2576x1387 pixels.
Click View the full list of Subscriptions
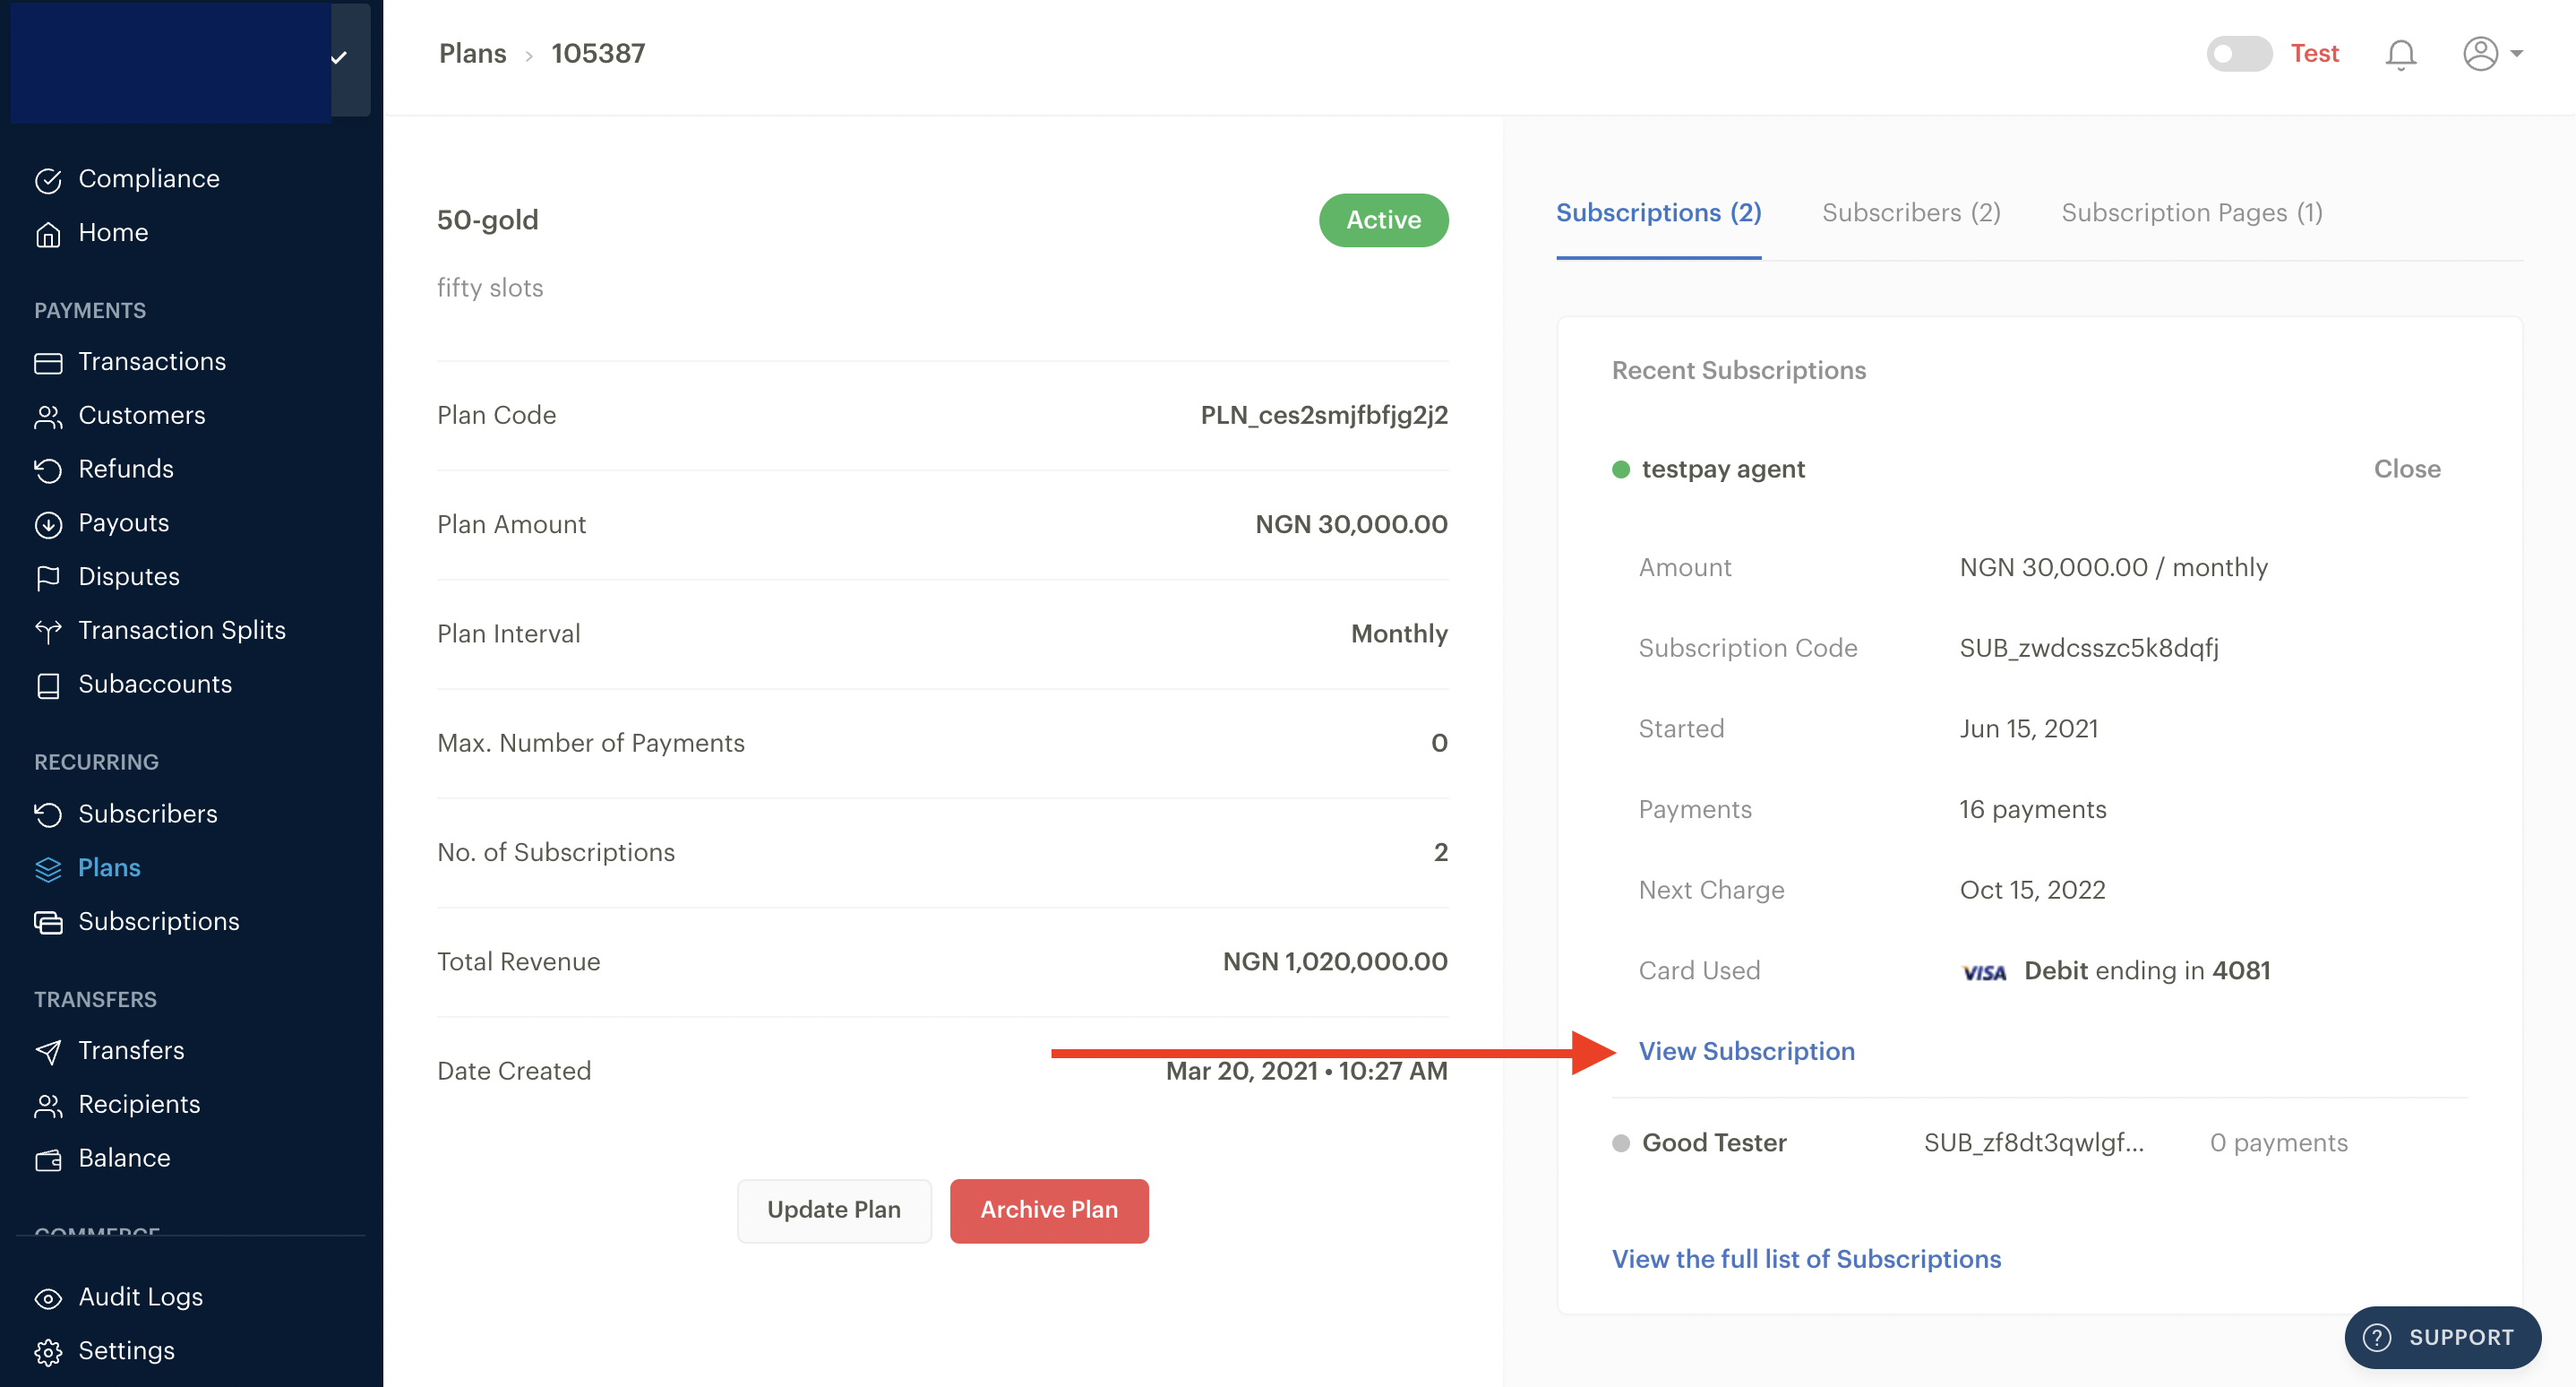pyautogui.click(x=1805, y=1257)
